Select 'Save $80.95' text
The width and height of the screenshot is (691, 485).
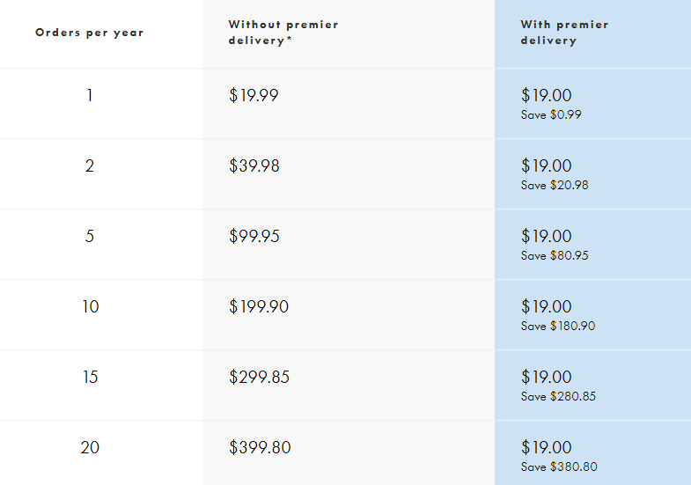coord(555,255)
